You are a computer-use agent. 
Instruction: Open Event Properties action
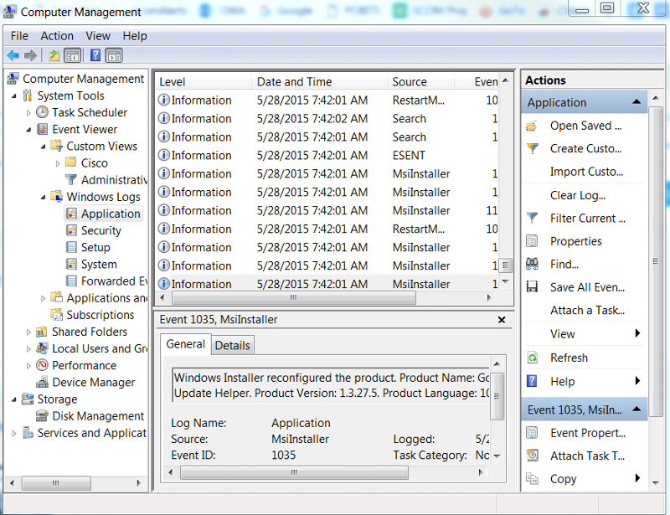pyautogui.click(x=588, y=433)
